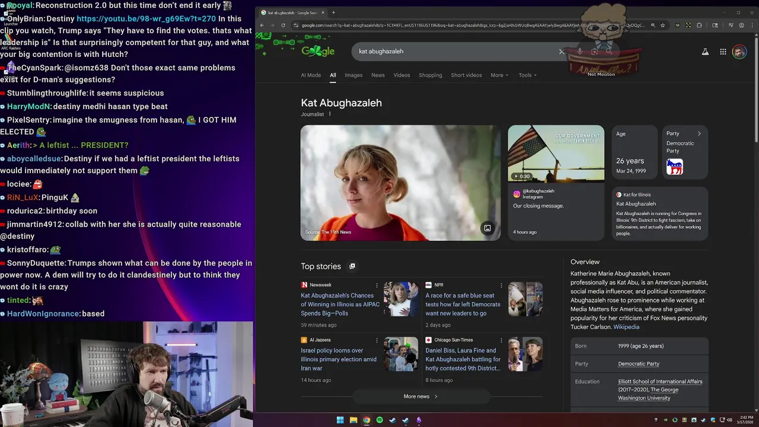Open NPR story options menu
This screenshot has height=427, width=759.
coord(501,285)
